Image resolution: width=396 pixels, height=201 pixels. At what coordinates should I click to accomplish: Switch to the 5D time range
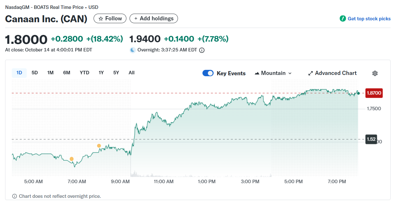(35, 73)
